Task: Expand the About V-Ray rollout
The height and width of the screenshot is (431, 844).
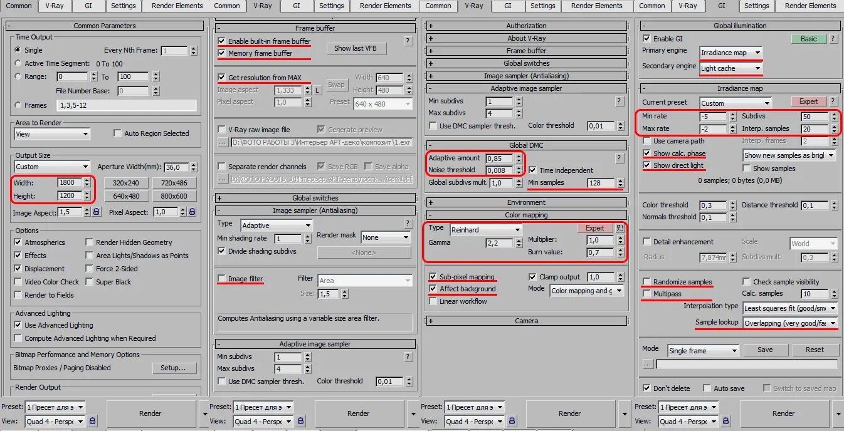Action: pyautogui.click(x=526, y=38)
